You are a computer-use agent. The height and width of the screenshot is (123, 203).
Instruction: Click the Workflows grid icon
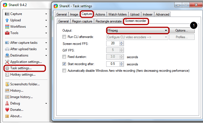click(x=7, y=27)
